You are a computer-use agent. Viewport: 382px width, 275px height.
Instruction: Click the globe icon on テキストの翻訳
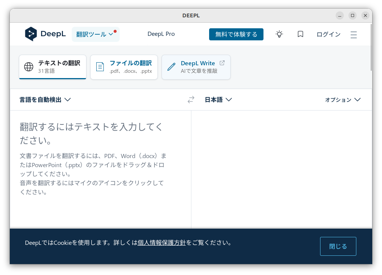coord(28,67)
